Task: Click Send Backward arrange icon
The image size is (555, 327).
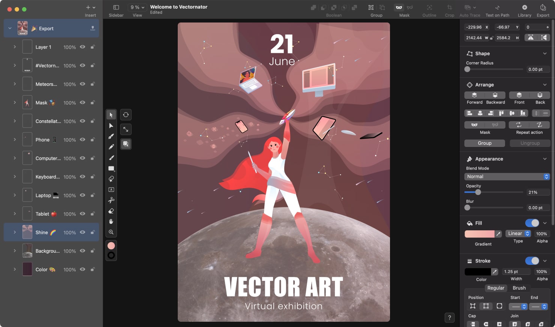Action: 495,95
